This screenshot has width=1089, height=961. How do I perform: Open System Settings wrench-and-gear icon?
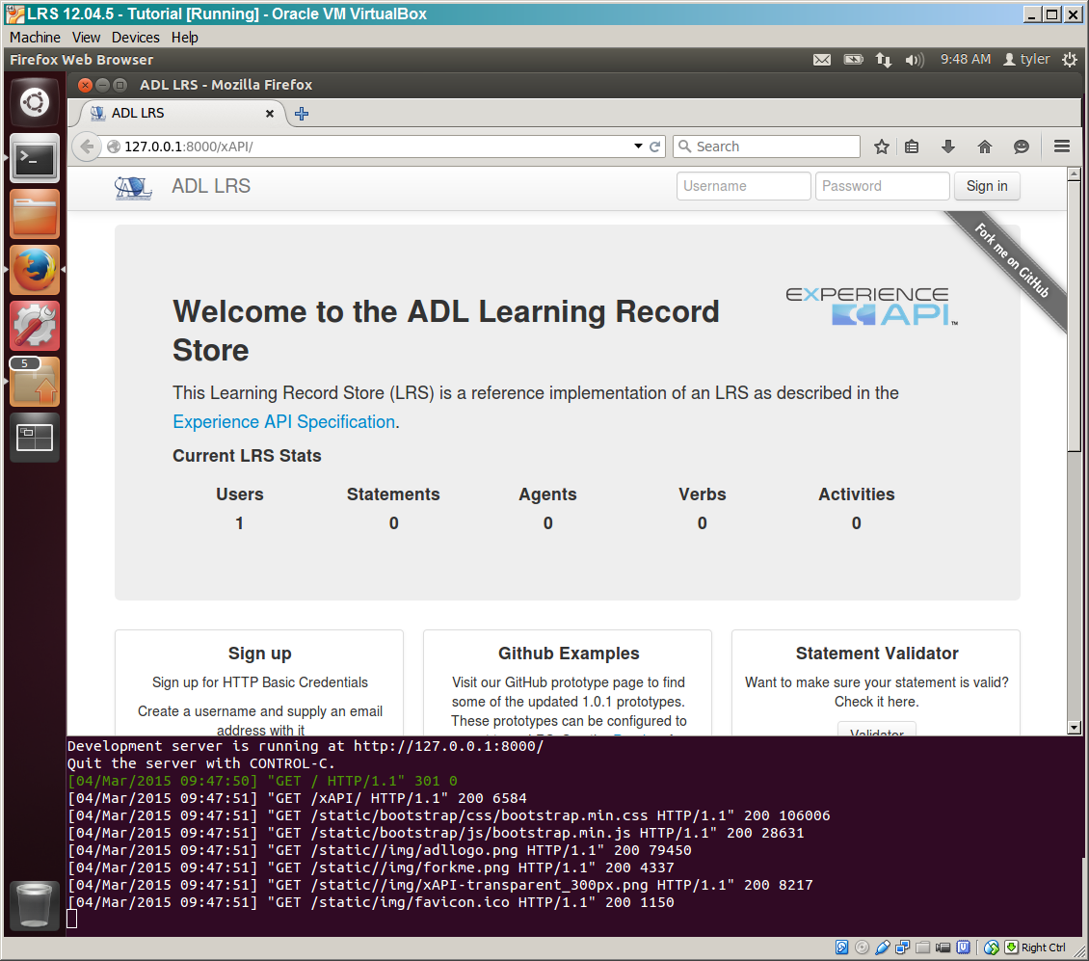(35, 325)
